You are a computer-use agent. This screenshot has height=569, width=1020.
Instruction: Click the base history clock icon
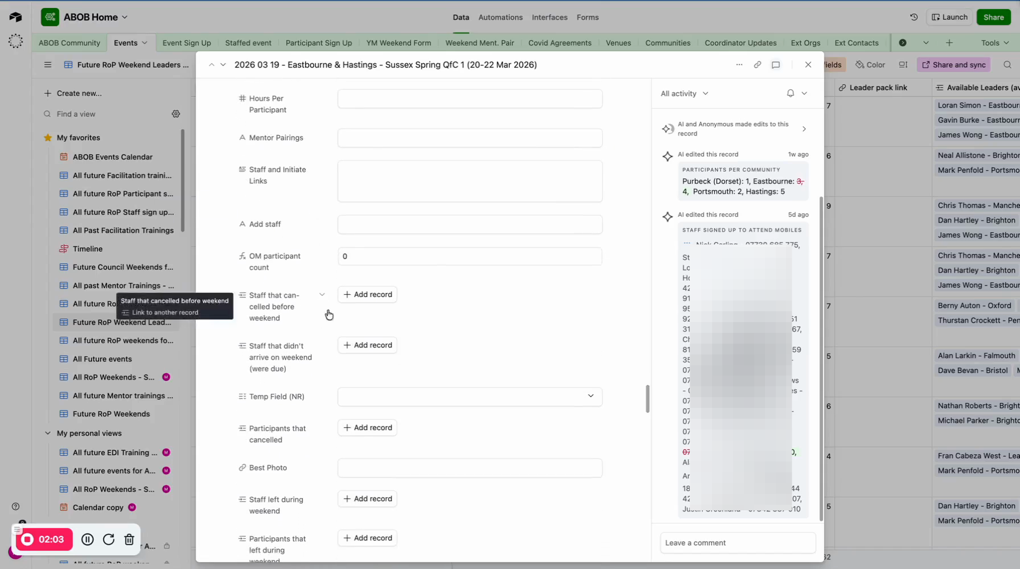point(914,17)
